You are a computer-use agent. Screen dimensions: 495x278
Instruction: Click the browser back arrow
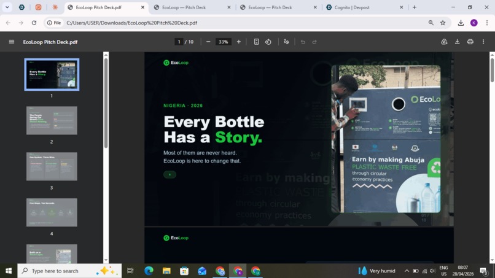[8, 23]
